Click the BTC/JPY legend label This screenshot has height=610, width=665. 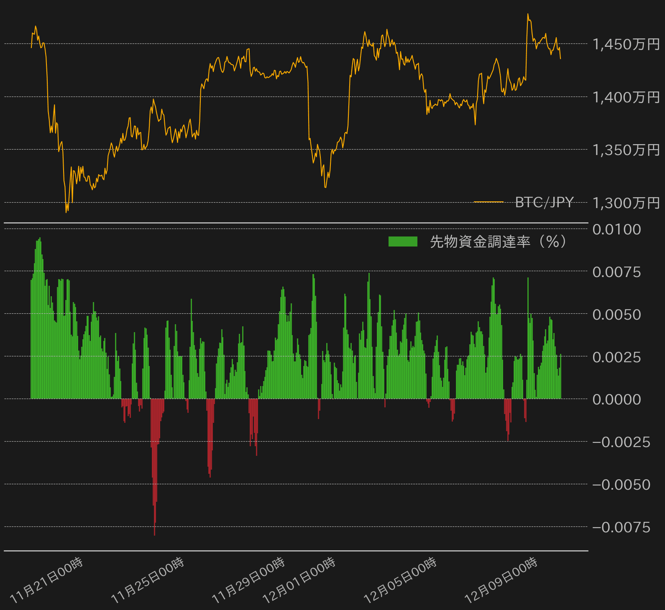544,202
